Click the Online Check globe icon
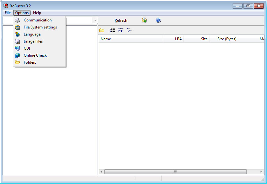The width and height of the screenshot is (267, 184). click(17, 55)
